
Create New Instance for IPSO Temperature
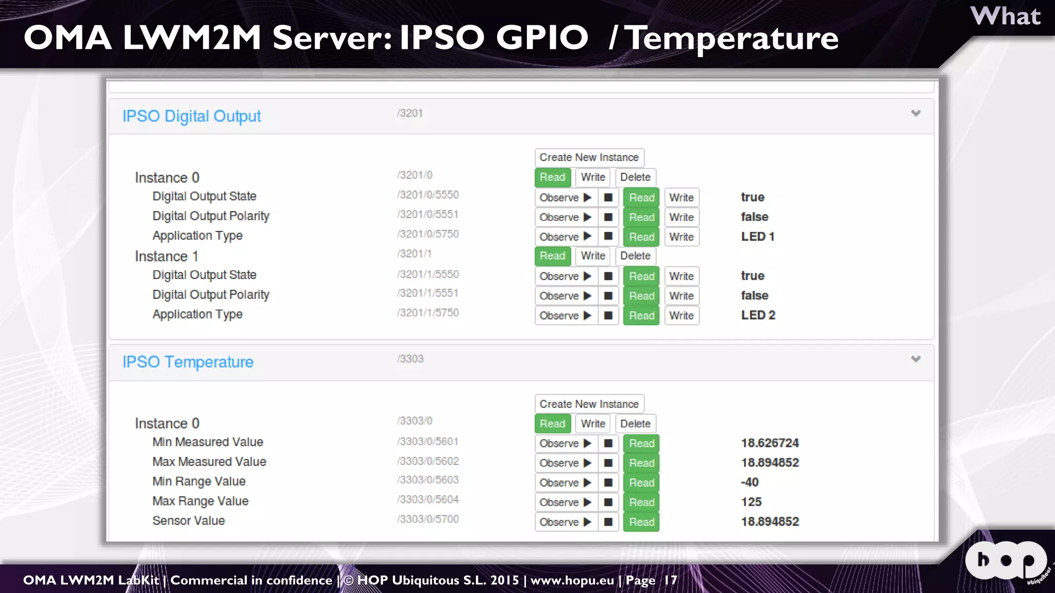tap(589, 404)
